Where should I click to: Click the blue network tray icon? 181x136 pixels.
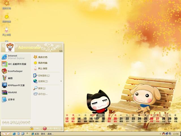click(167, 134)
